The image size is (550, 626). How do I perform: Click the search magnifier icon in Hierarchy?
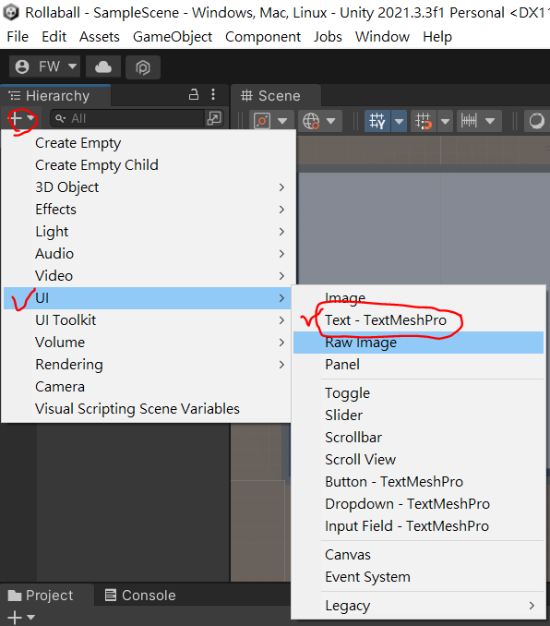61,118
